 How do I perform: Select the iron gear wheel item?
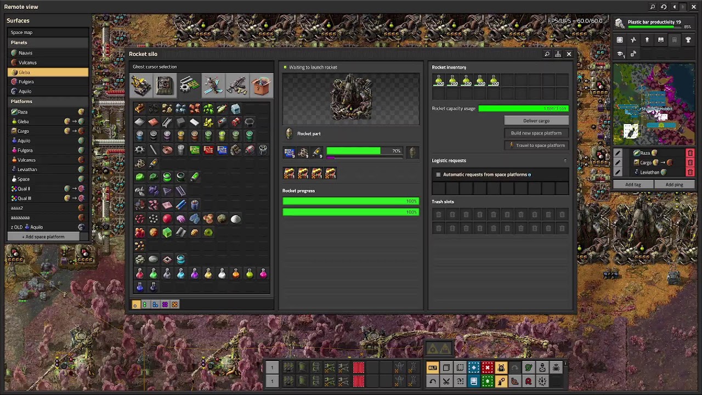pyautogui.click(x=139, y=150)
